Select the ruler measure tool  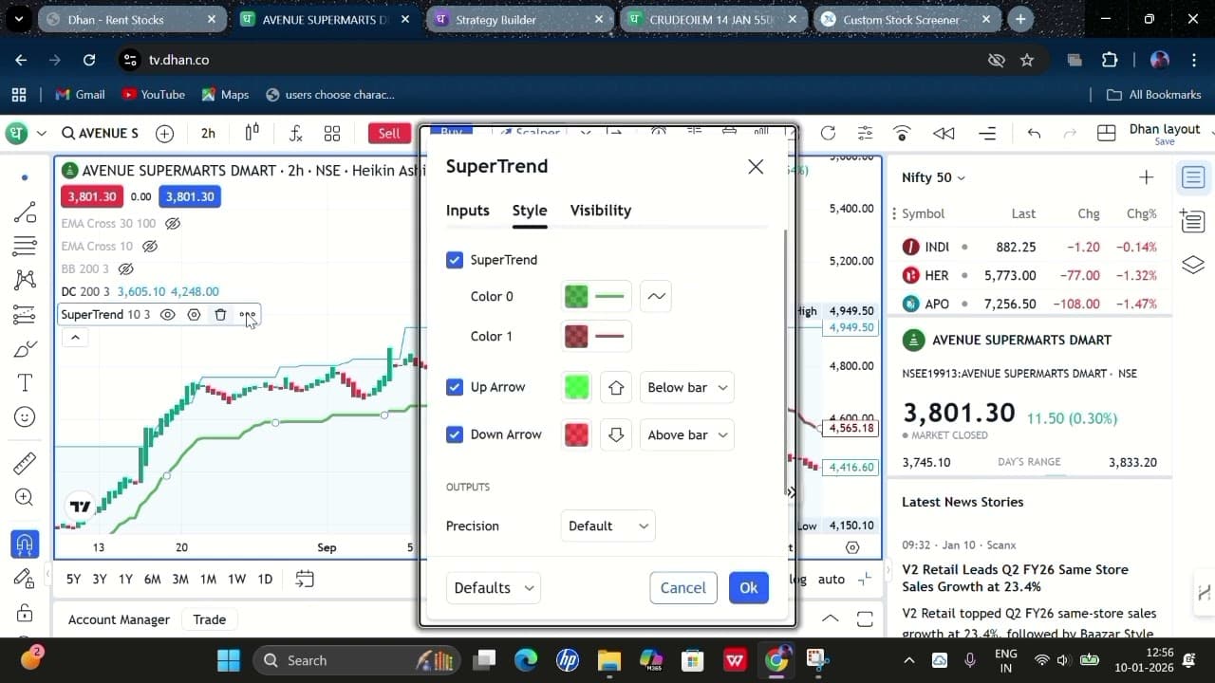click(25, 463)
